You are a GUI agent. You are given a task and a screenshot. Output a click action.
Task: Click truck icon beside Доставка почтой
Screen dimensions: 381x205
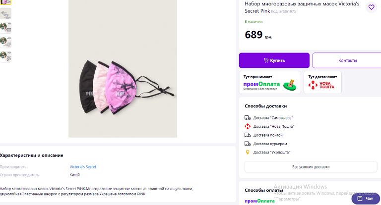pos(248,135)
